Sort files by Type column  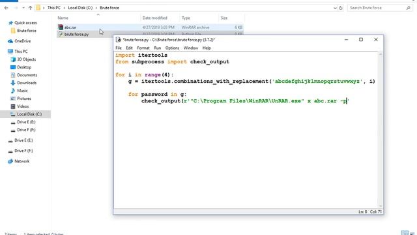[186, 18]
